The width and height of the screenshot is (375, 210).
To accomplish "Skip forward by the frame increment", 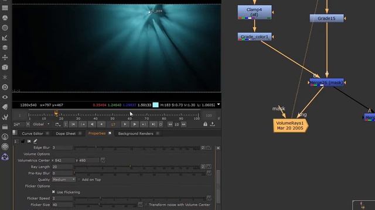I will 183,124.
